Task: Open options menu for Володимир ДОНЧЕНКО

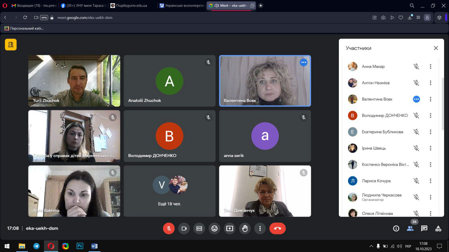Action: [x=430, y=115]
